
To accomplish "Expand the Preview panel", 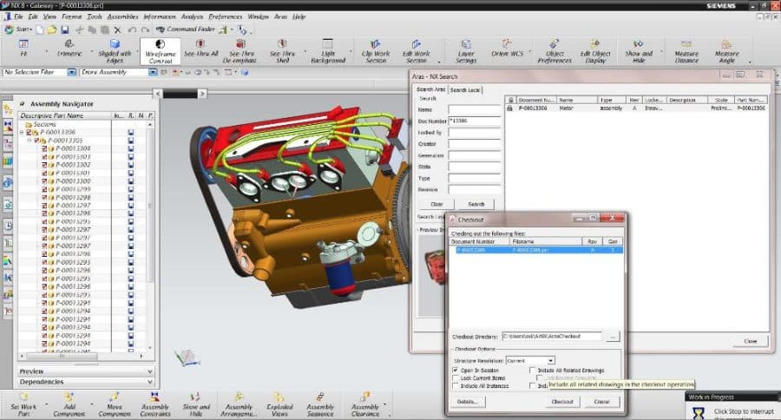I will pos(150,371).
